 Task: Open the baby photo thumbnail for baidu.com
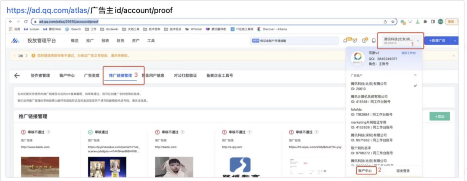[174, 167]
